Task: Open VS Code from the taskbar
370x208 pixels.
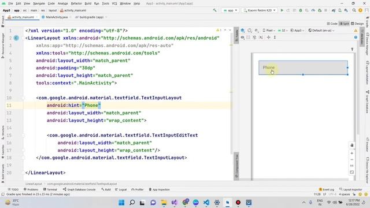Action: point(206,202)
